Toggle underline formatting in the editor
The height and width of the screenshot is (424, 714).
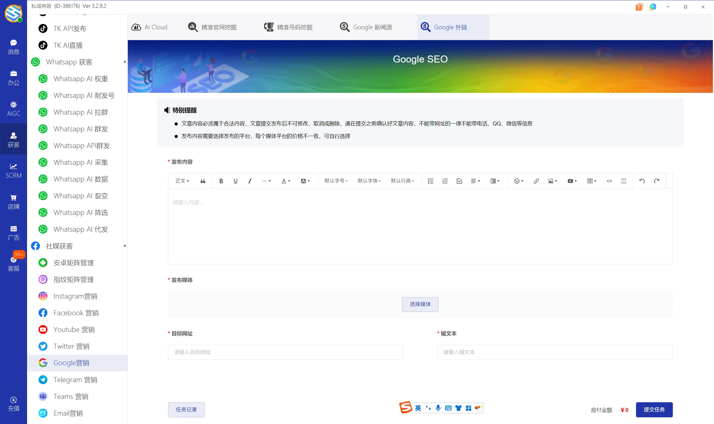click(x=235, y=181)
